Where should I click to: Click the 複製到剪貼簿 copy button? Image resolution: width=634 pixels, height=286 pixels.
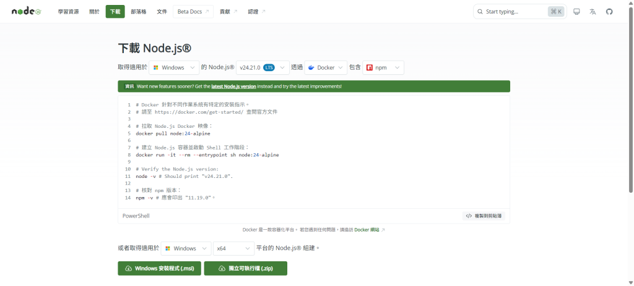pos(484,216)
